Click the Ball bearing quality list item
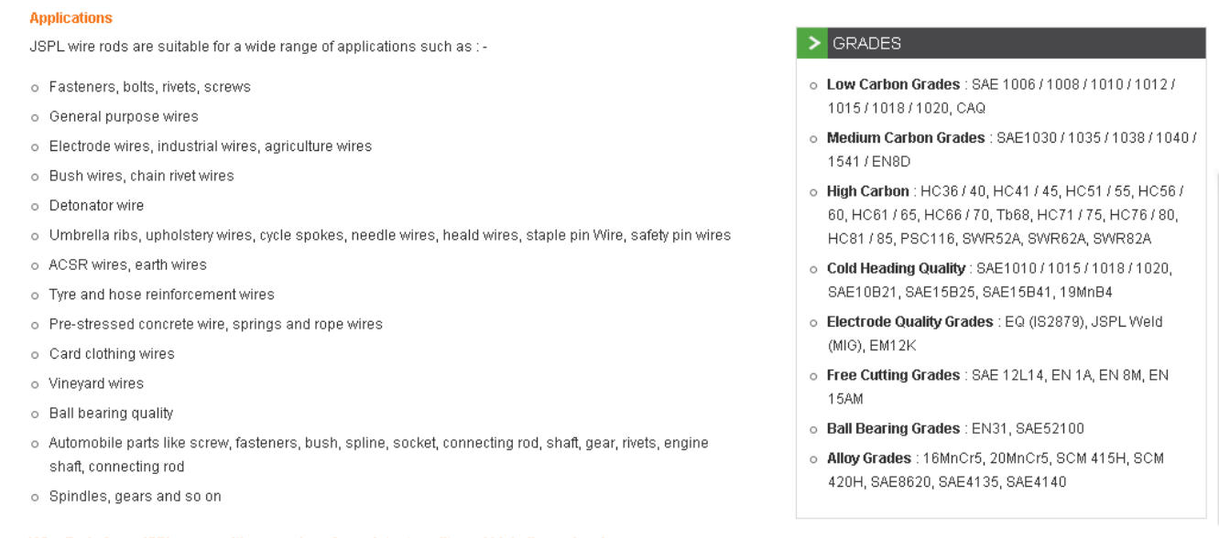The width and height of the screenshot is (1219, 538). [111, 414]
